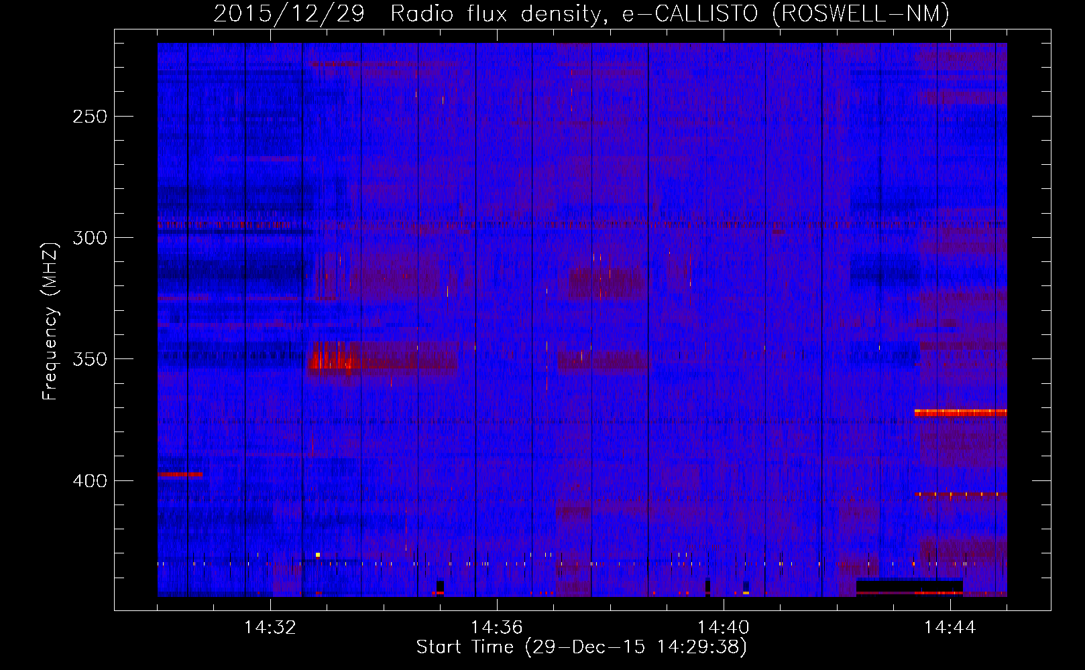This screenshot has height=670, width=1085.
Task: Click the 350 frequency tick label
Action: click(x=90, y=359)
